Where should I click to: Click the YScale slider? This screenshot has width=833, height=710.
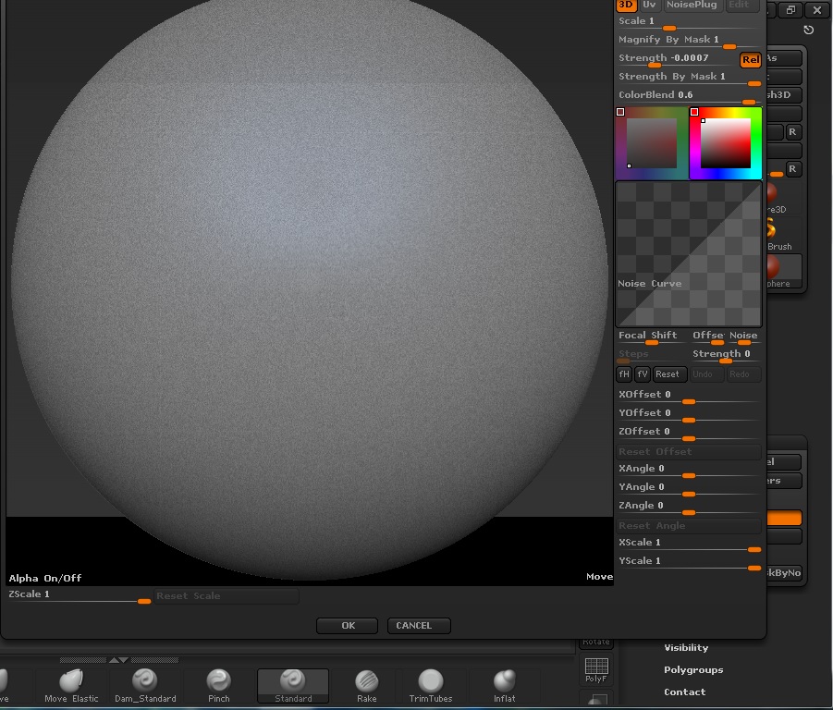click(689, 562)
